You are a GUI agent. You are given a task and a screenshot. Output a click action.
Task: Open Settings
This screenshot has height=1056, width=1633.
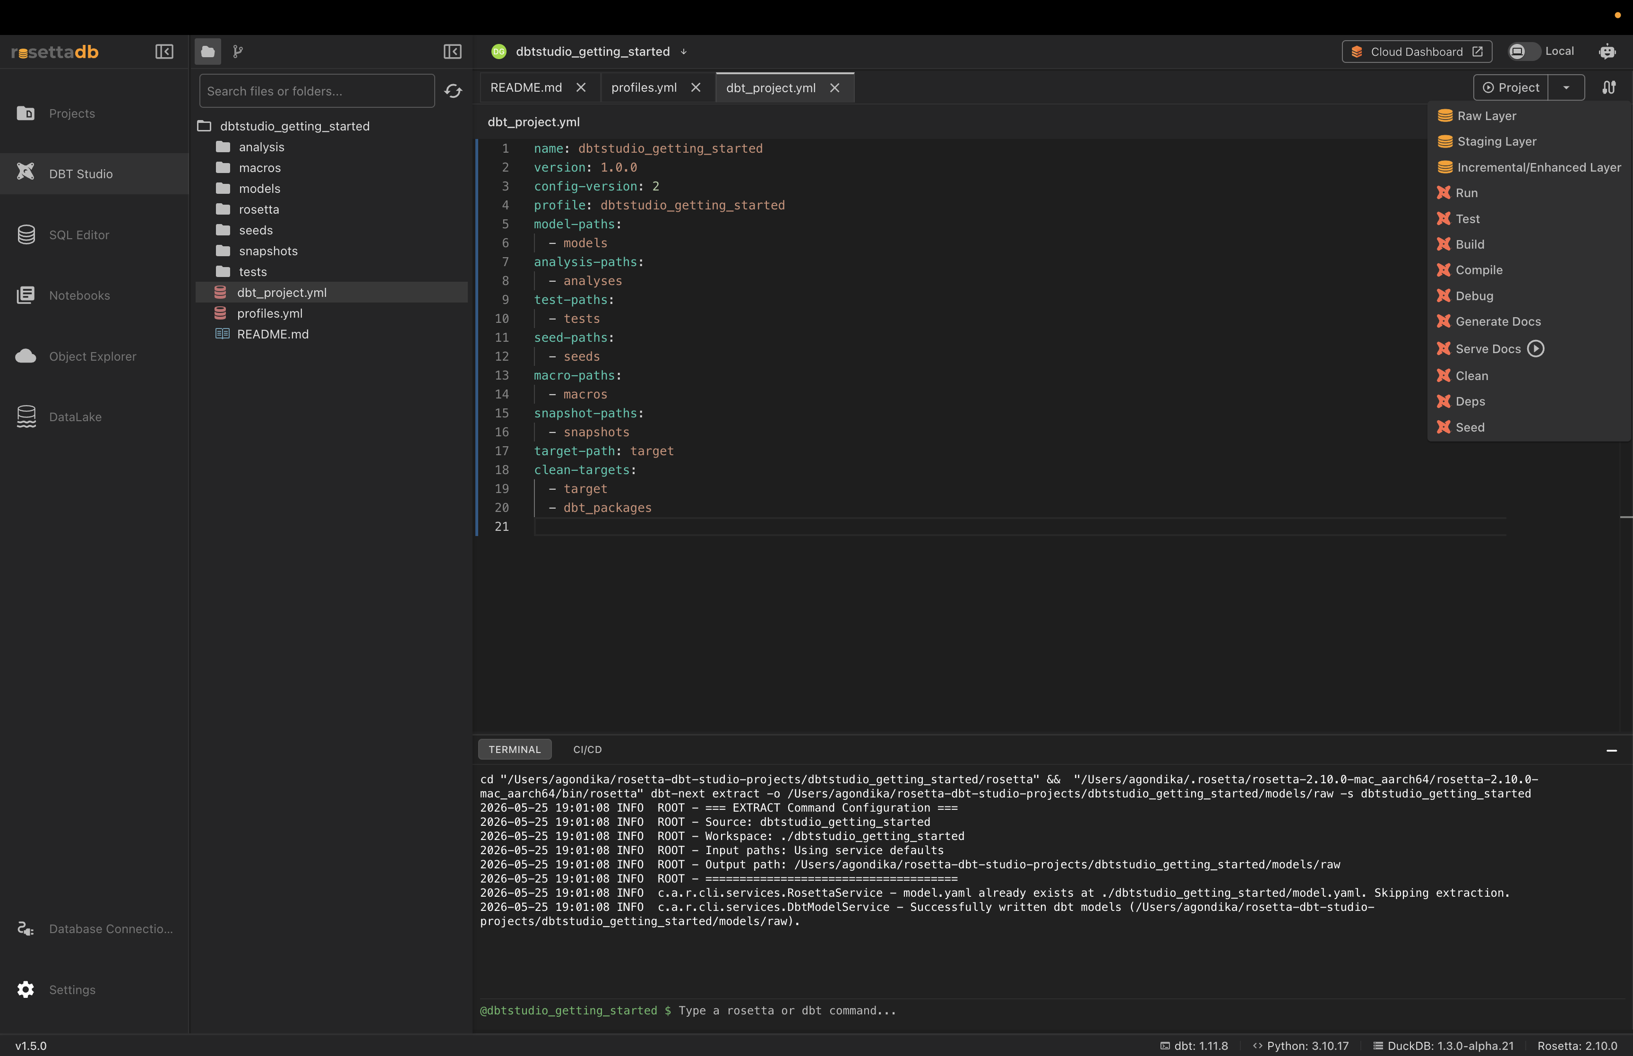pos(95,989)
